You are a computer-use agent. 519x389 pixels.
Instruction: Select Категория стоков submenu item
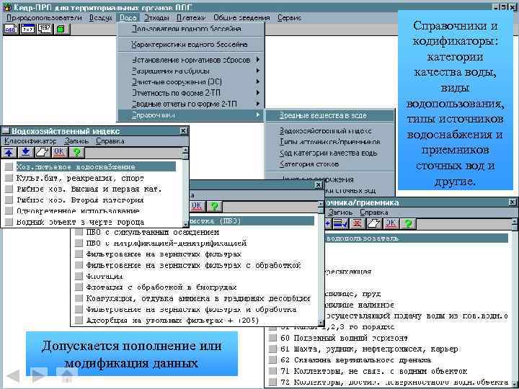tap(330, 164)
